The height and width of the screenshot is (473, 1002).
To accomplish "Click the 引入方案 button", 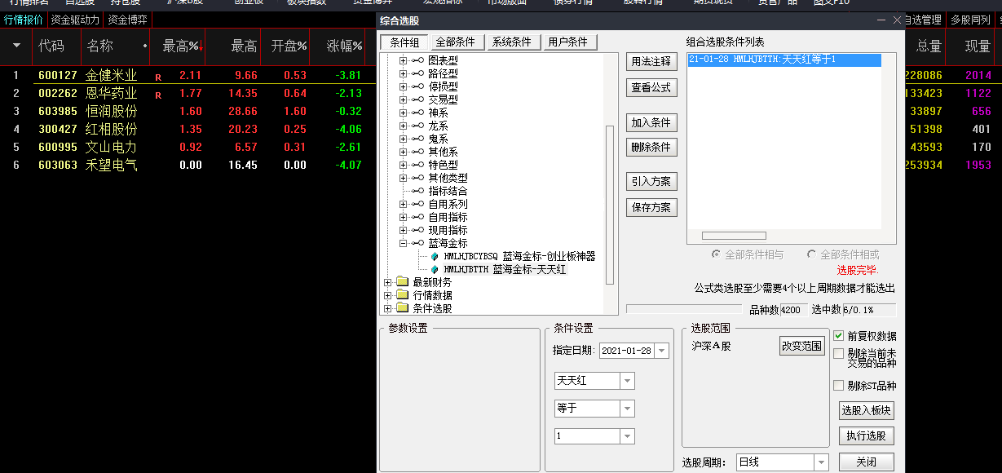I will [x=651, y=182].
